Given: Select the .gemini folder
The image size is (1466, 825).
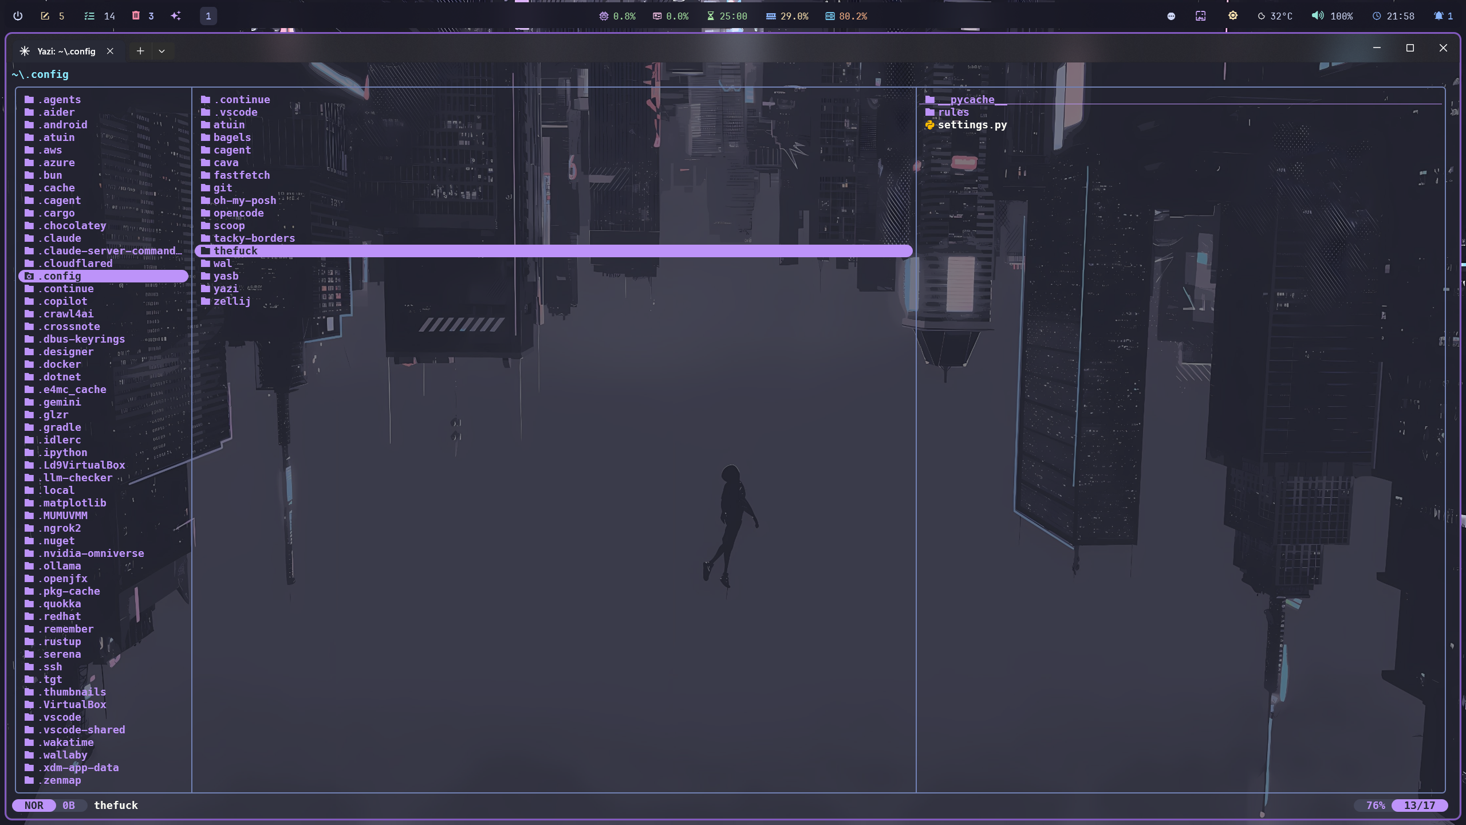Looking at the screenshot, I should point(103,402).
